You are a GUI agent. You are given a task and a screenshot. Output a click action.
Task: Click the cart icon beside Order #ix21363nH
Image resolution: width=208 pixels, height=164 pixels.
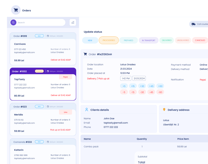click(85, 54)
